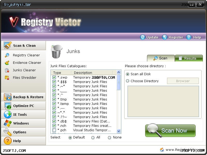Click the Backup & Restore disk icon
This screenshot has width=207, height=155.
coord(8,97)
